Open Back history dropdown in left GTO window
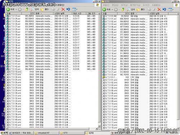The image size is (180, 135). click(x=16, y=9)
